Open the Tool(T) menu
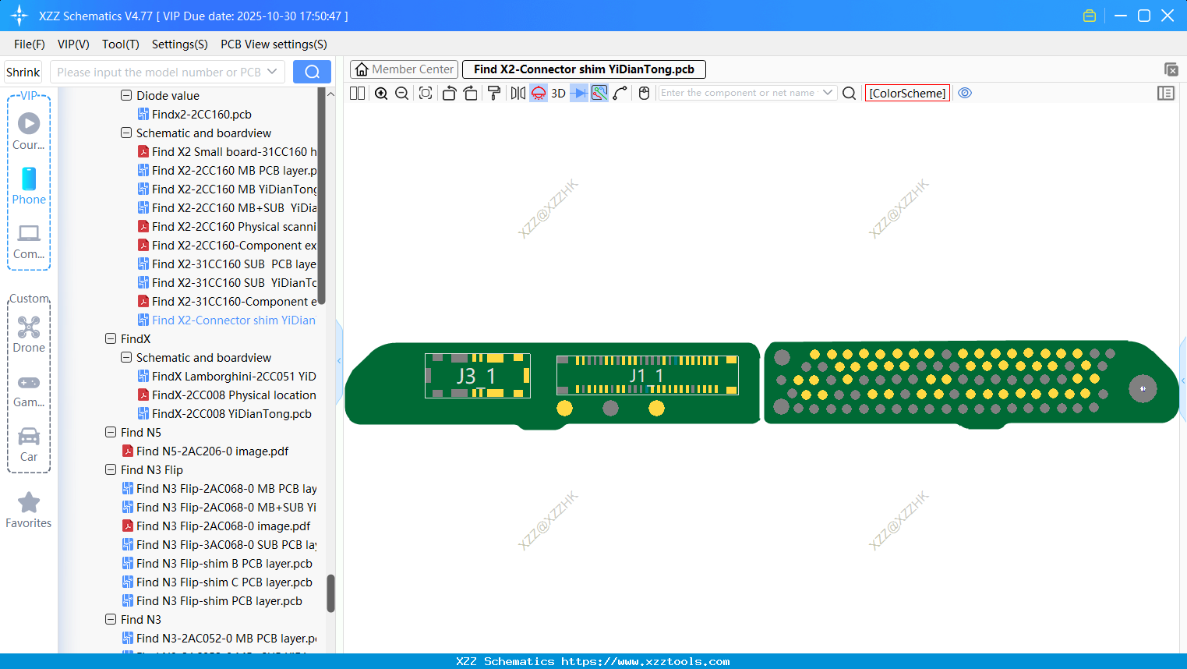Viewport: 1187px width, 669px height. click(121, 44)
